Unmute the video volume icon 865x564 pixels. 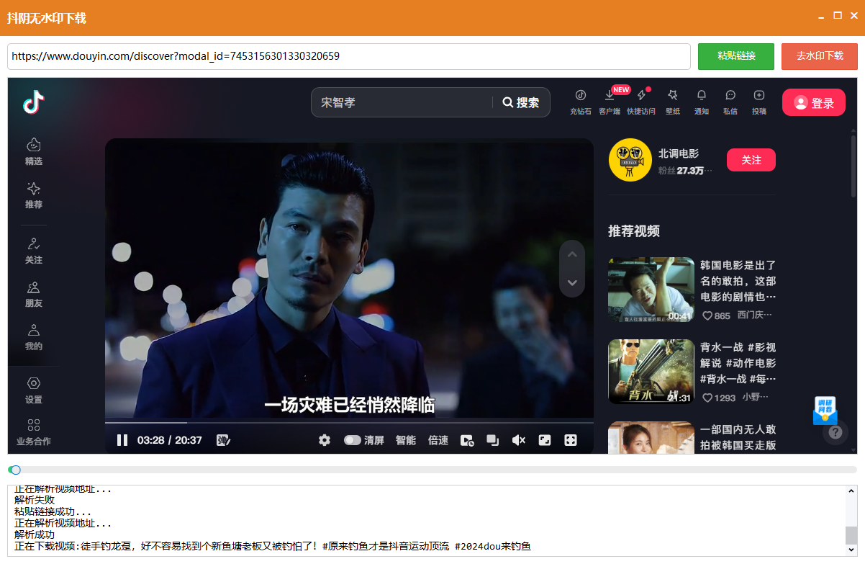coord(518,440)
